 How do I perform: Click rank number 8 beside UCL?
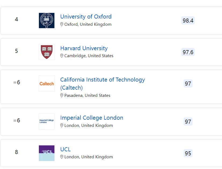point(16,152)
